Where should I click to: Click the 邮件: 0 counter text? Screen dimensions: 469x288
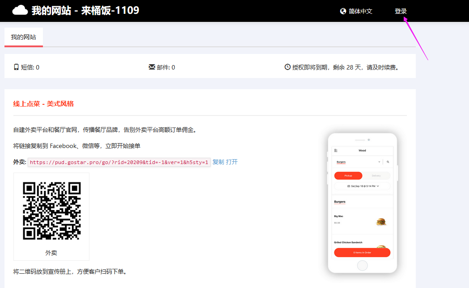point(166,67)
